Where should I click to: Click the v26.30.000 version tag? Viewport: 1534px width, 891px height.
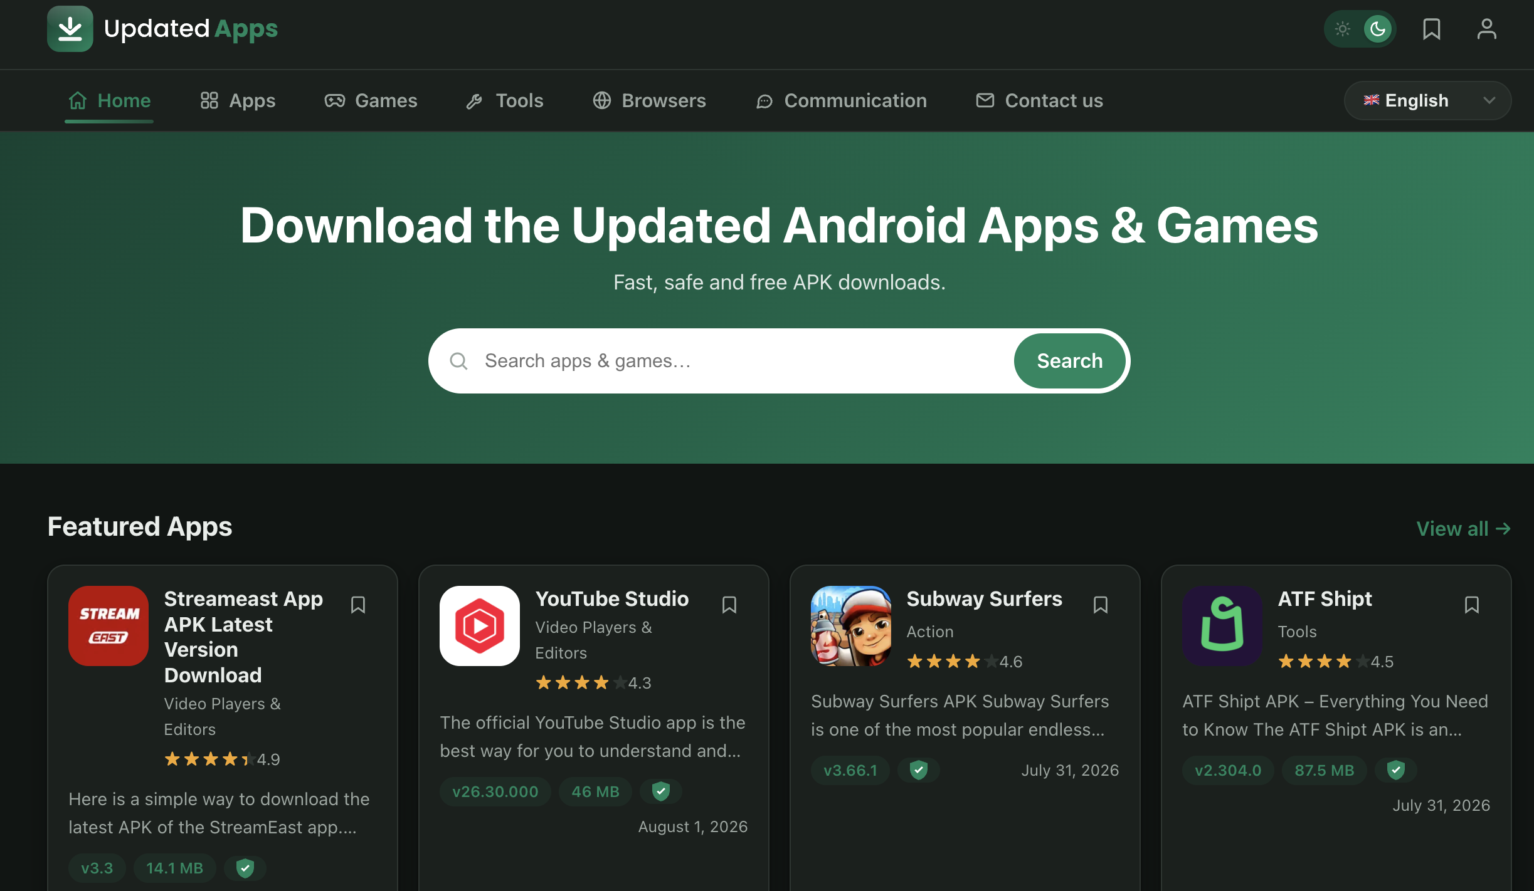[x=495, y=791]
